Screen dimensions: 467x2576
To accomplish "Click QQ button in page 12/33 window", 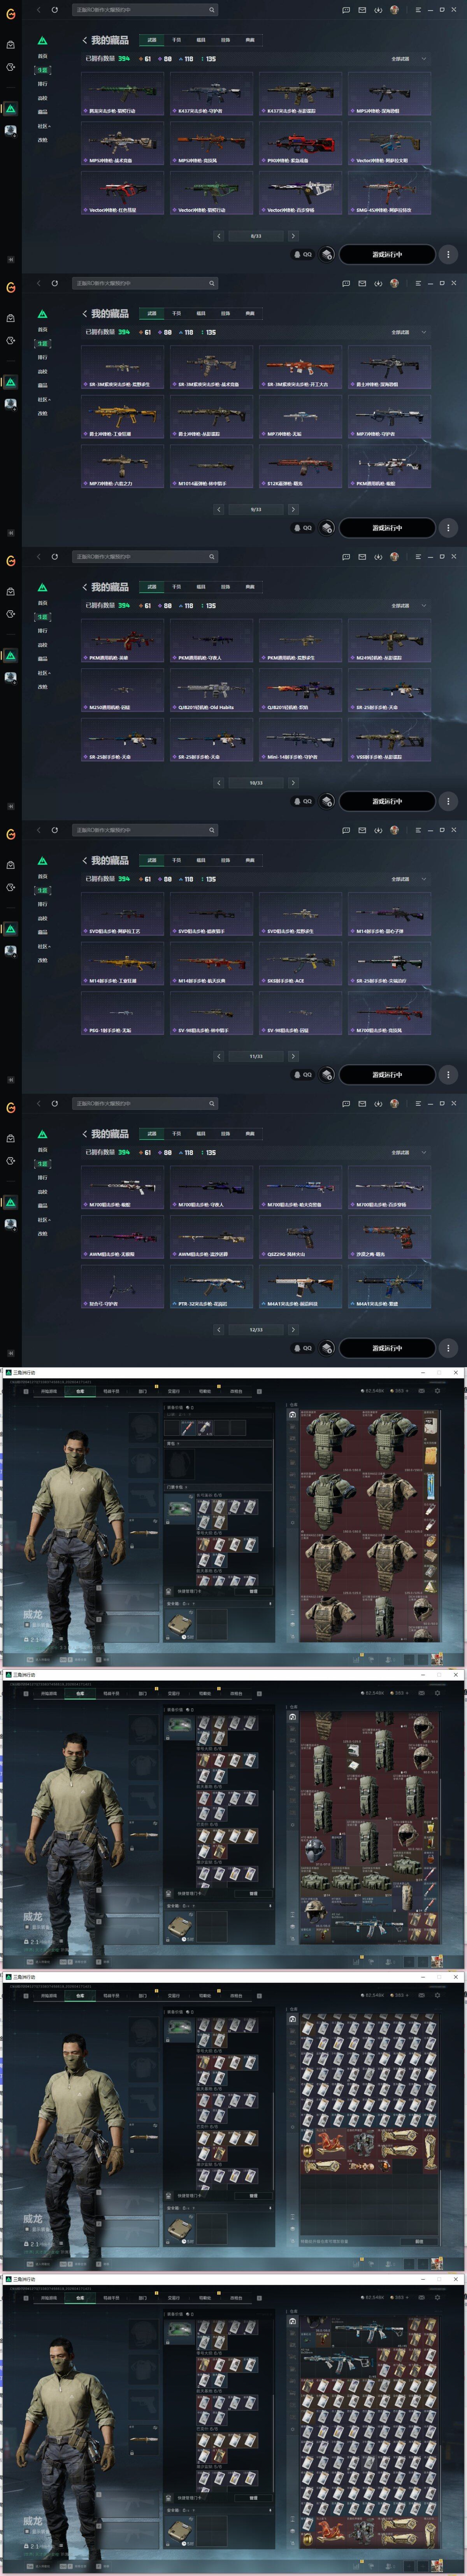I will (x=303, y=1348).
